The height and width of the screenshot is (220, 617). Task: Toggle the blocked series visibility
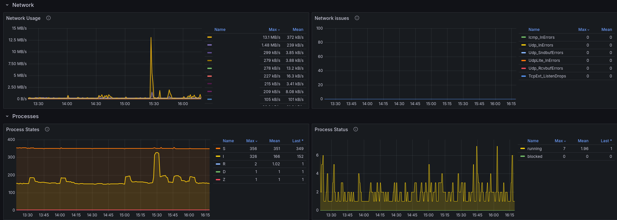(535, 156)
